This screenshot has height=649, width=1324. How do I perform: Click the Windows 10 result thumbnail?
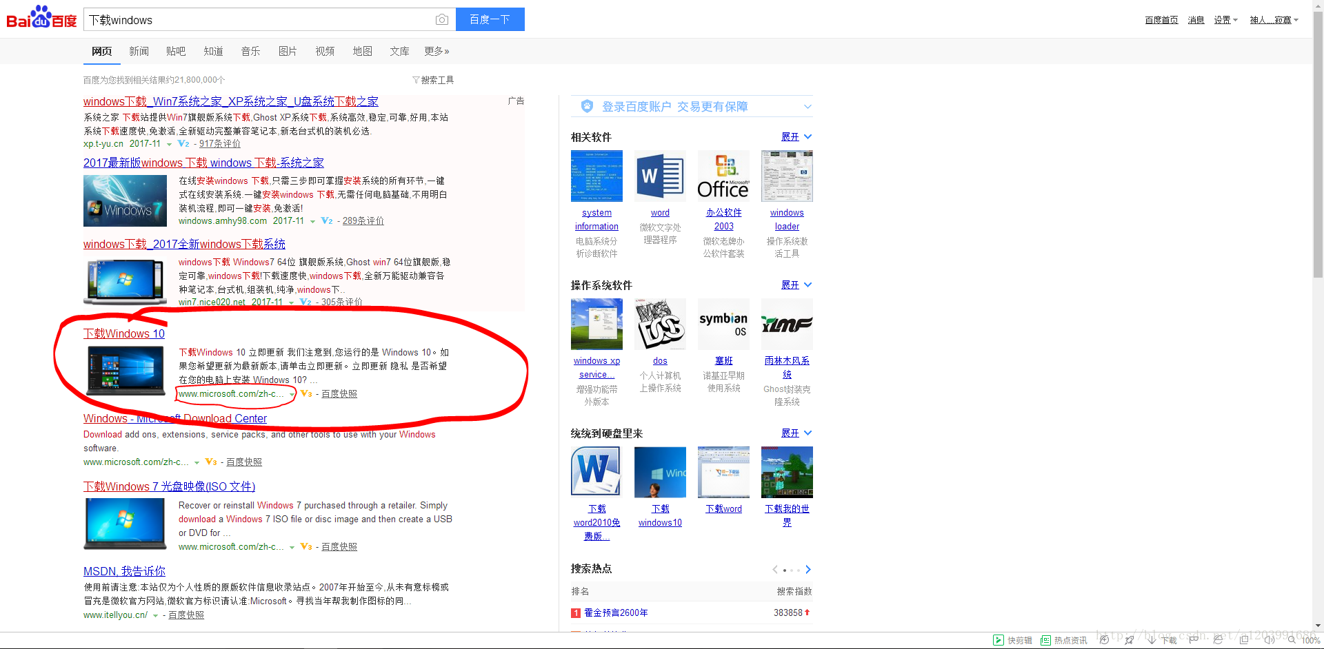tap(125, 370)
